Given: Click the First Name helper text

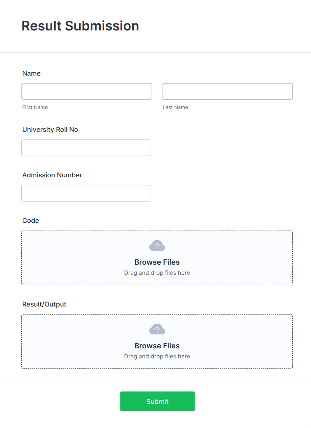Looking at the screenshot, I should [x=35, y=107].
